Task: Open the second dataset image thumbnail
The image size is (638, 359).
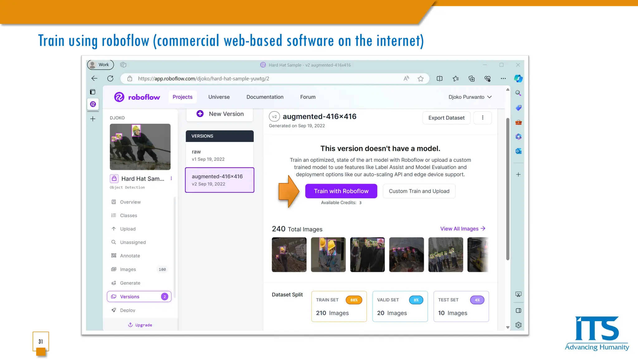Action: (x=328, y=255)
